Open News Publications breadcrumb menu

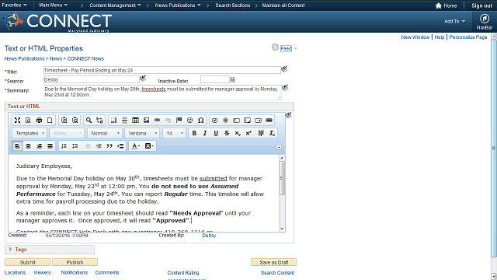coord(178,5)
